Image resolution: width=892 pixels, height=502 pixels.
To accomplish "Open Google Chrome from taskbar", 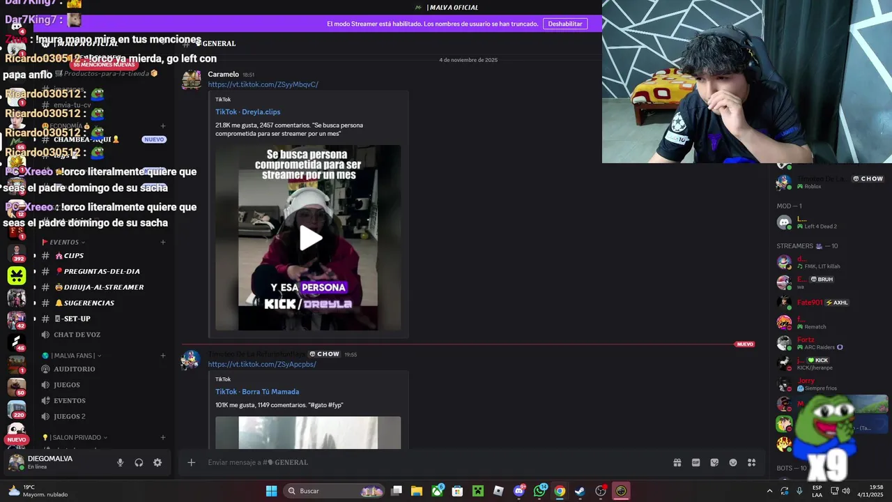I will point(560,491).
